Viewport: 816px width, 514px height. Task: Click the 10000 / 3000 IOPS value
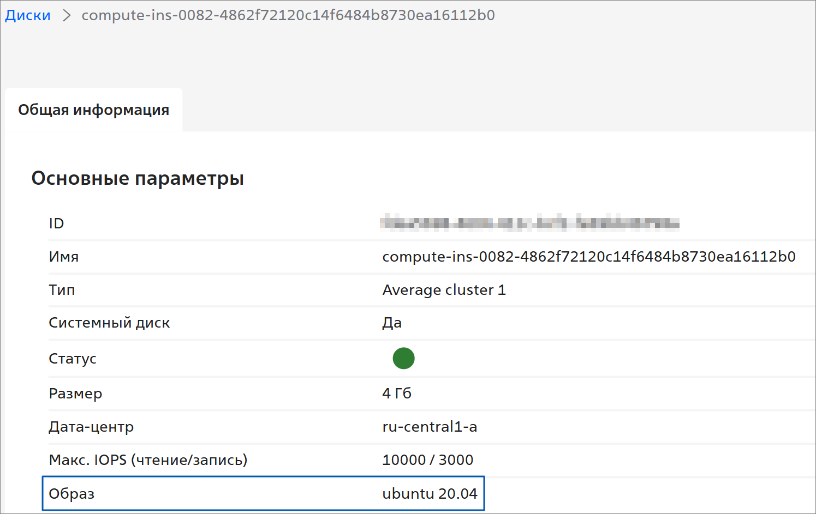[x=427, y=460]
